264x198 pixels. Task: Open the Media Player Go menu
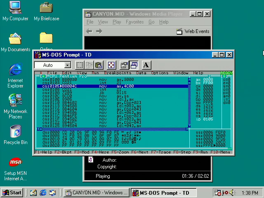point(151,22)
